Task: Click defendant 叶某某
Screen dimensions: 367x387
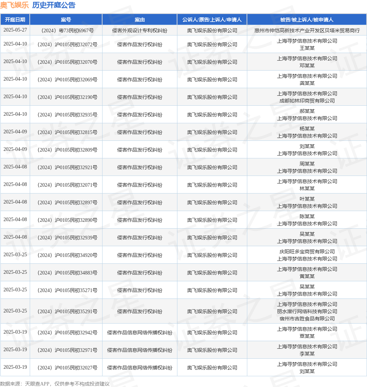Action: point(307,199)
